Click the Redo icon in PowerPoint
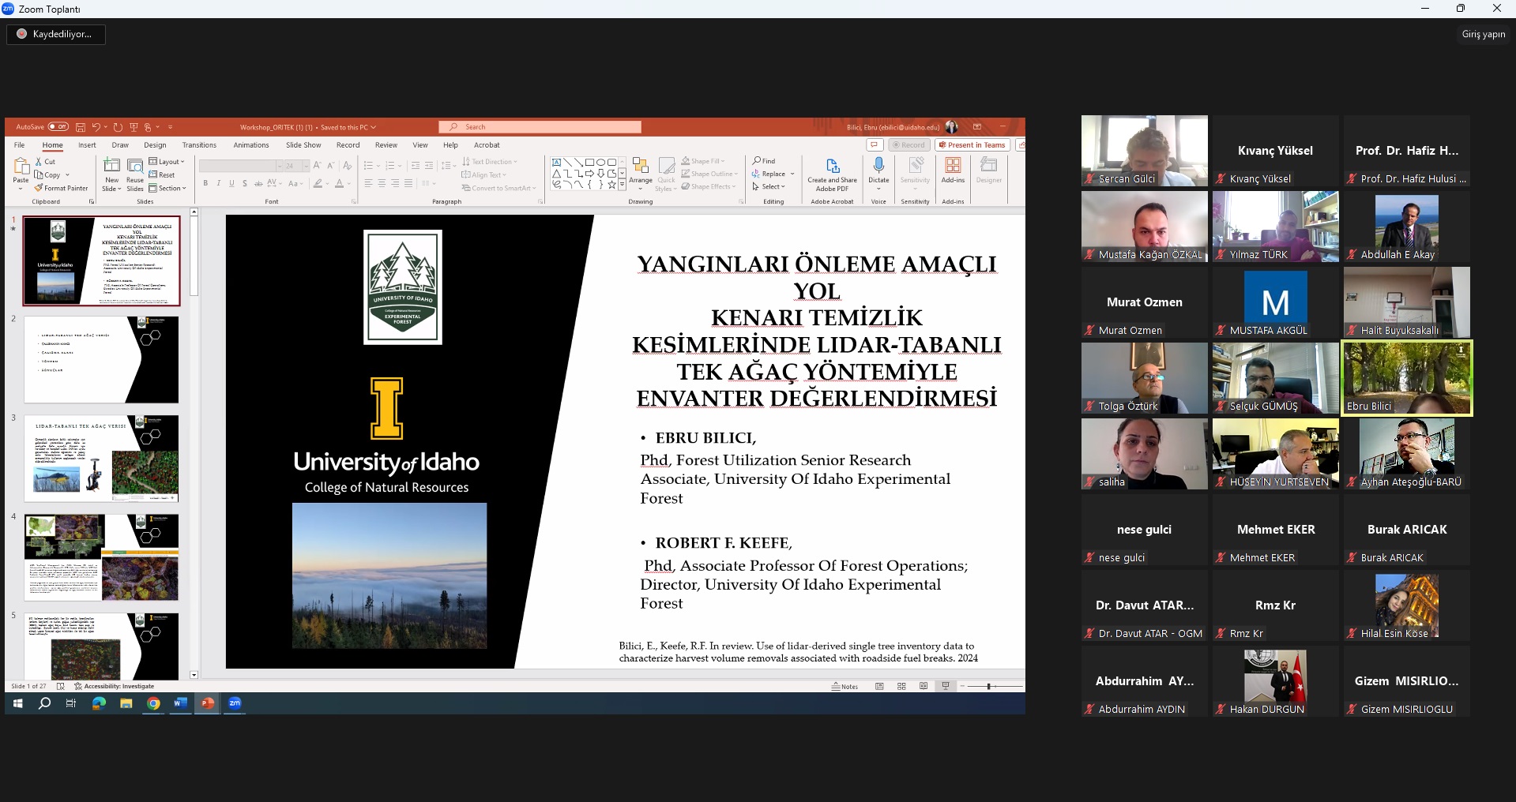 point(118,127)
